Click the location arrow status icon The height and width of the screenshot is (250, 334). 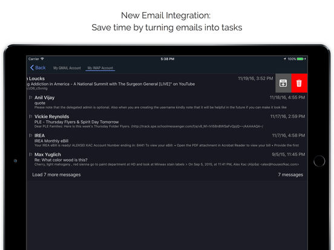(x=285, y=59)
